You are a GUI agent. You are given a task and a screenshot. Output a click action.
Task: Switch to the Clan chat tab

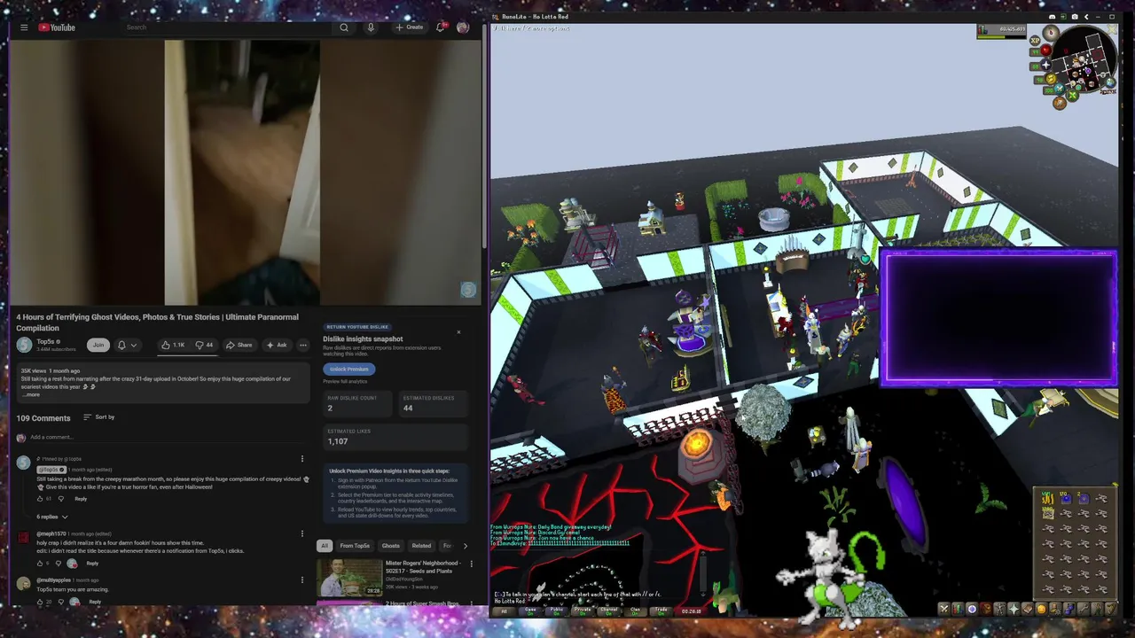tap(635, 611)
